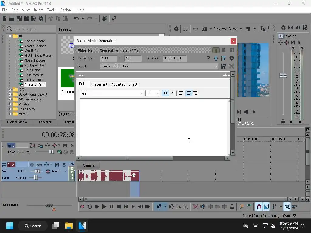Click Pause in transport bar

pos(111,207)
